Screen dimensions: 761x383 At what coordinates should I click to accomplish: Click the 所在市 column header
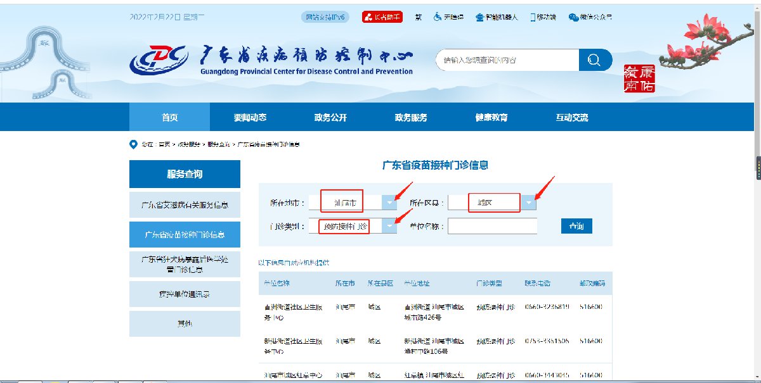click(345, 284)
